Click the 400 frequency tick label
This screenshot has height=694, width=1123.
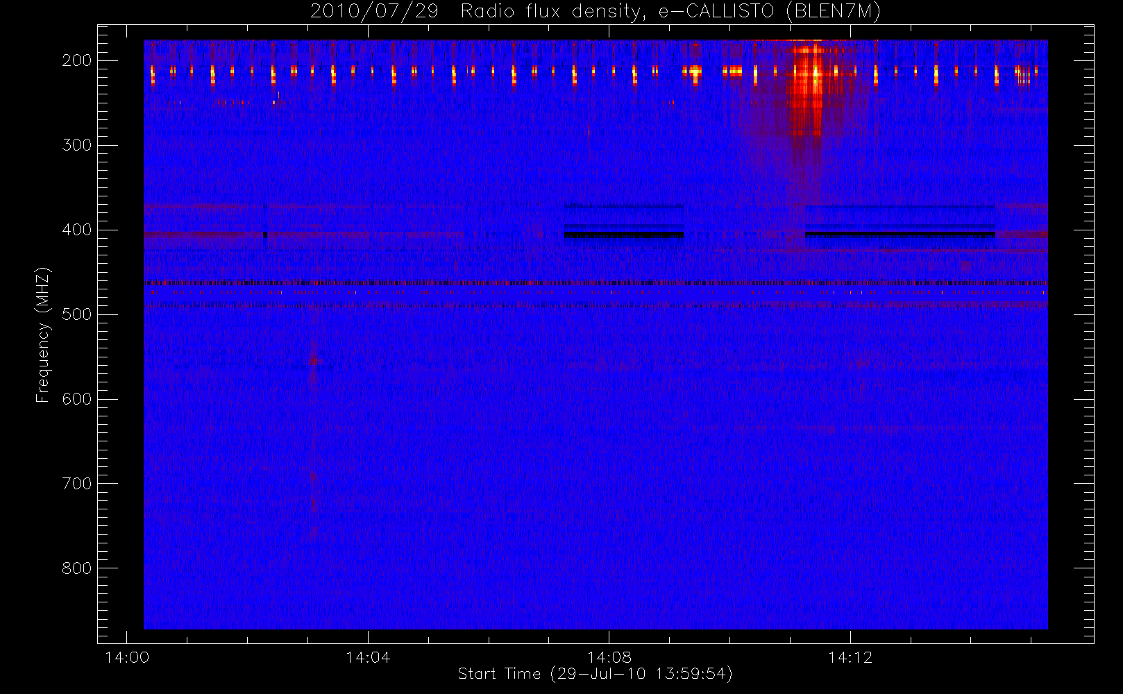(x=76, y=230)
